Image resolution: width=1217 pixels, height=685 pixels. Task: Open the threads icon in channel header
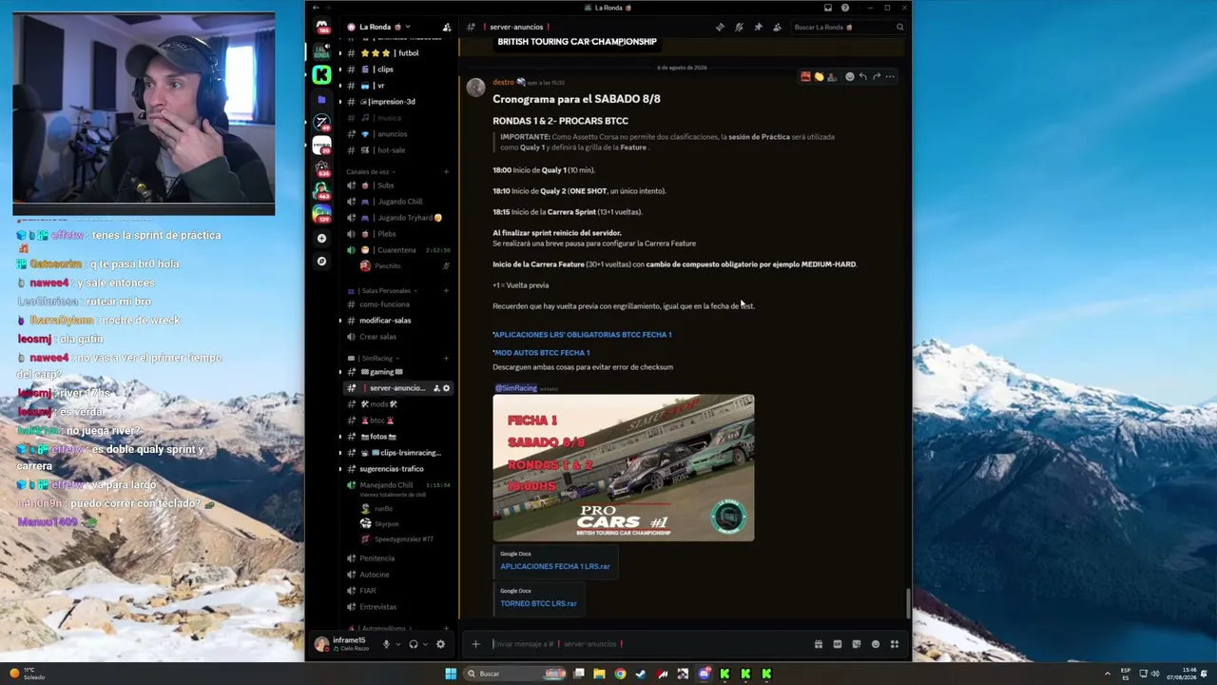[x=720, y=28]
